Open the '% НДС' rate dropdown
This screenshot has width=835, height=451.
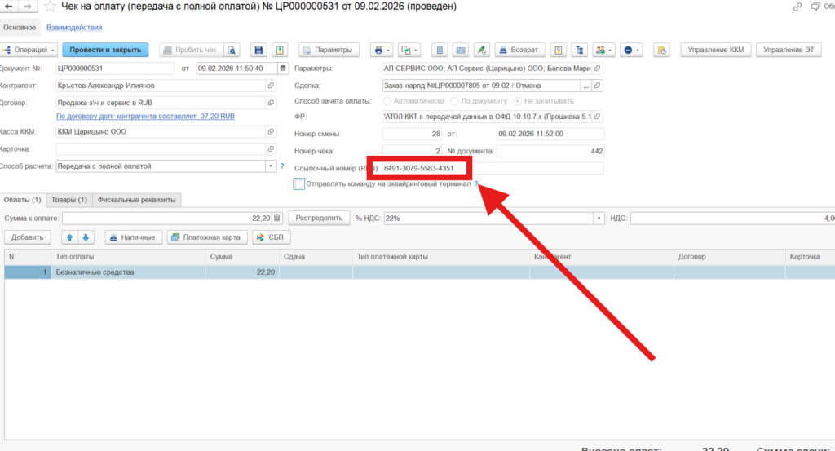[599, 219]
